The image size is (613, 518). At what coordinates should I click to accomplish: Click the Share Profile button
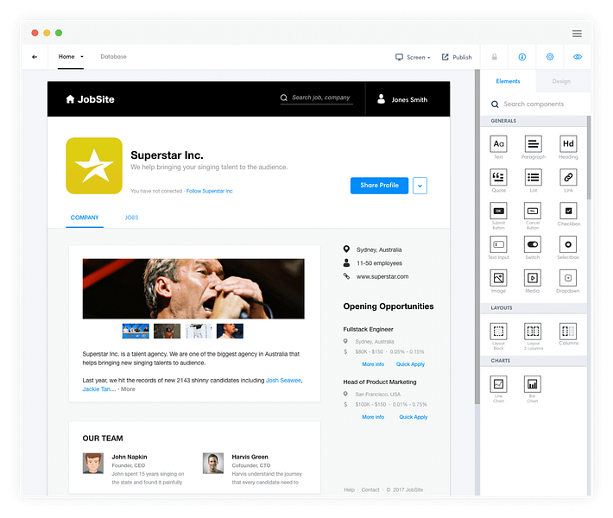(x=379, y=186)
